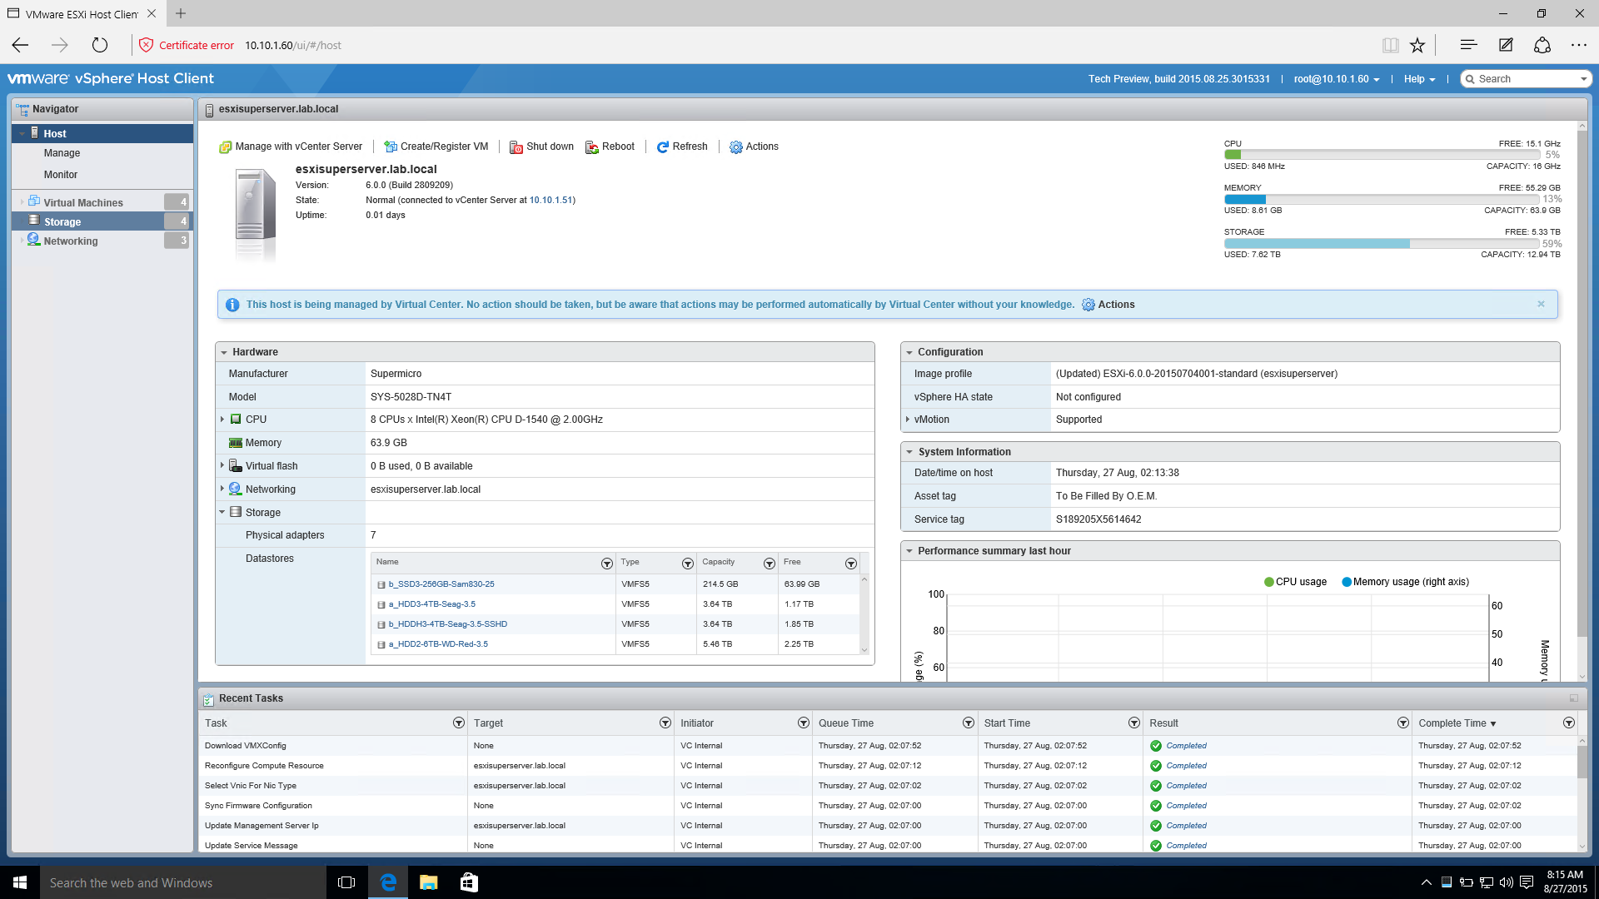This screenshot has width=1599, height=899.
Task: Collapse the Hardware panel
Action: [224, 353]
